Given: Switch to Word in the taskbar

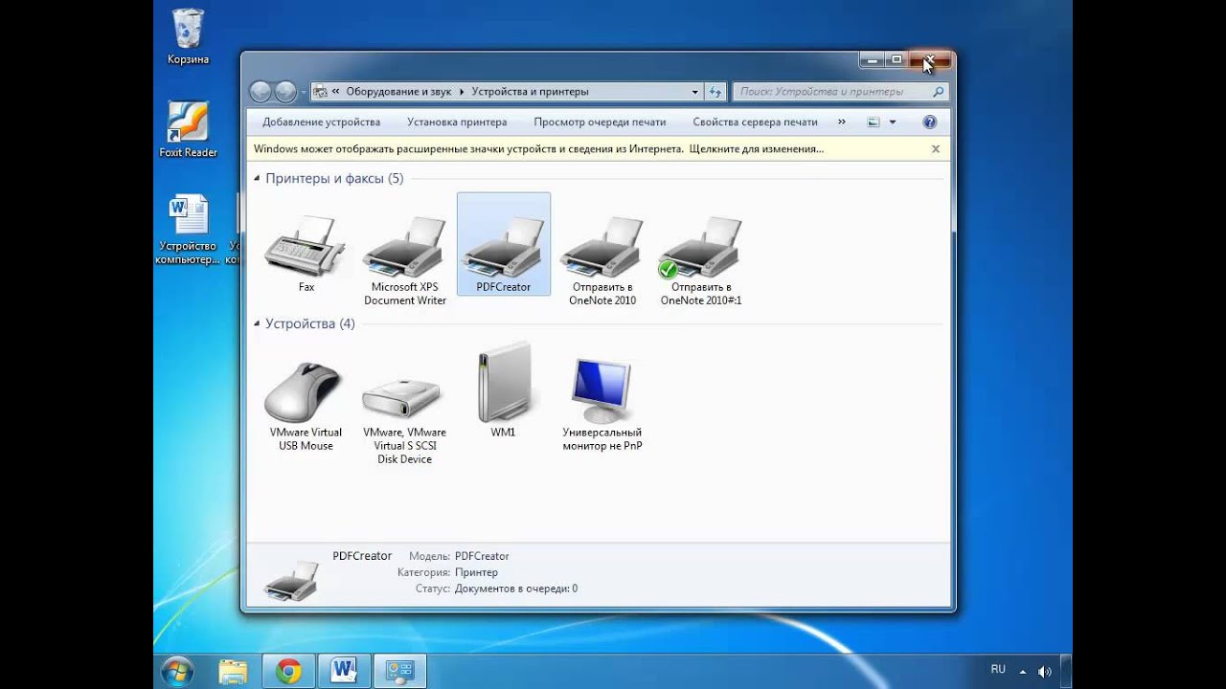Looking at the screenshot, I should 344,672.
